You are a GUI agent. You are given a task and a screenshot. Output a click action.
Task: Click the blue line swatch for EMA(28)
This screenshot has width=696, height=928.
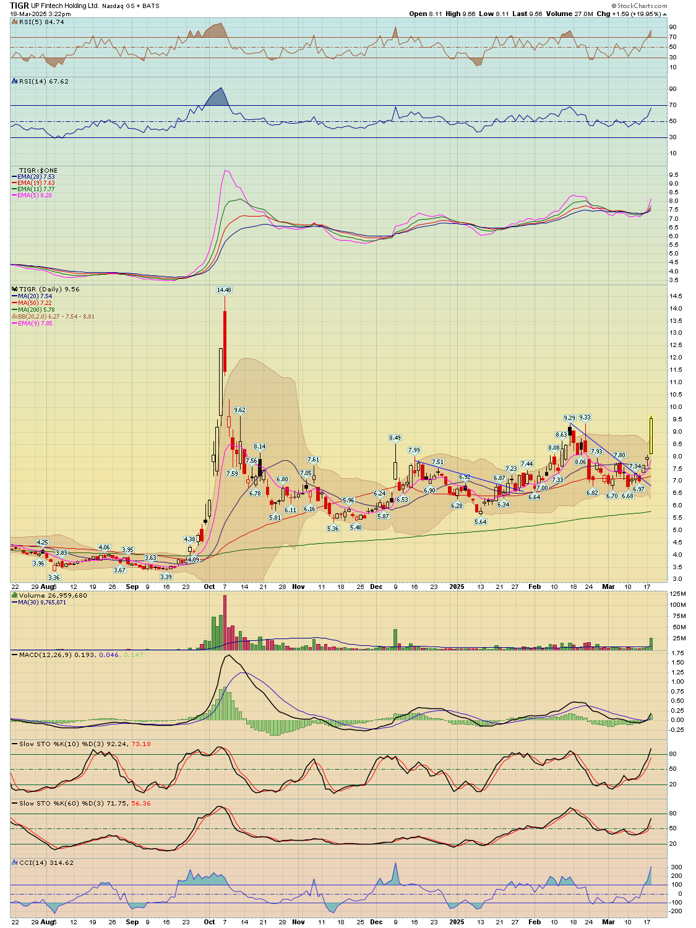[x=15, y=177]
